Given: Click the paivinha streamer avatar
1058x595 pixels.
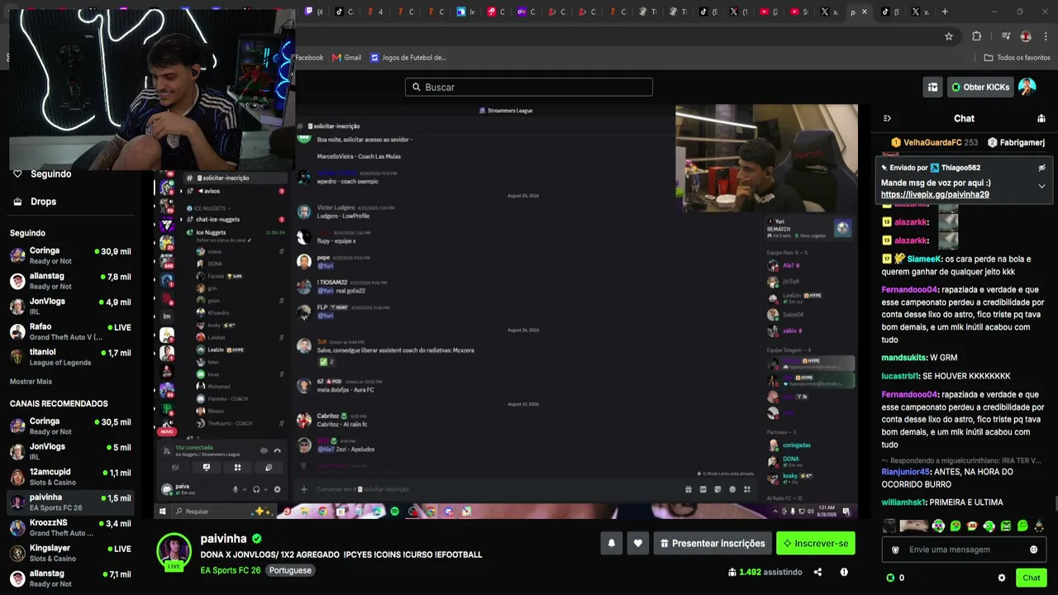Looking at the screenshot, I should pyautogui.click(x=174, y=552).
